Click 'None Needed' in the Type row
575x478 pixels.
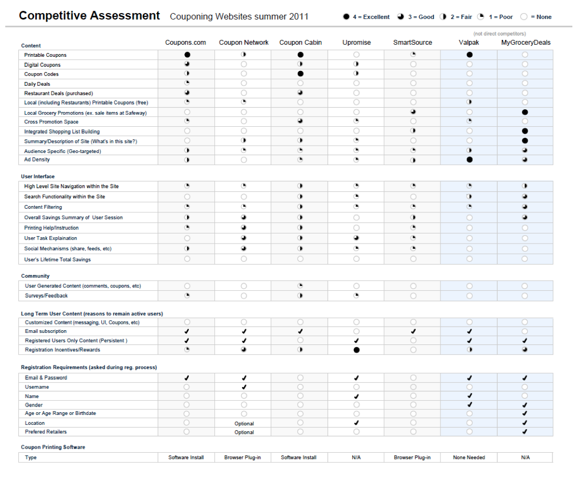click(469, 457)
